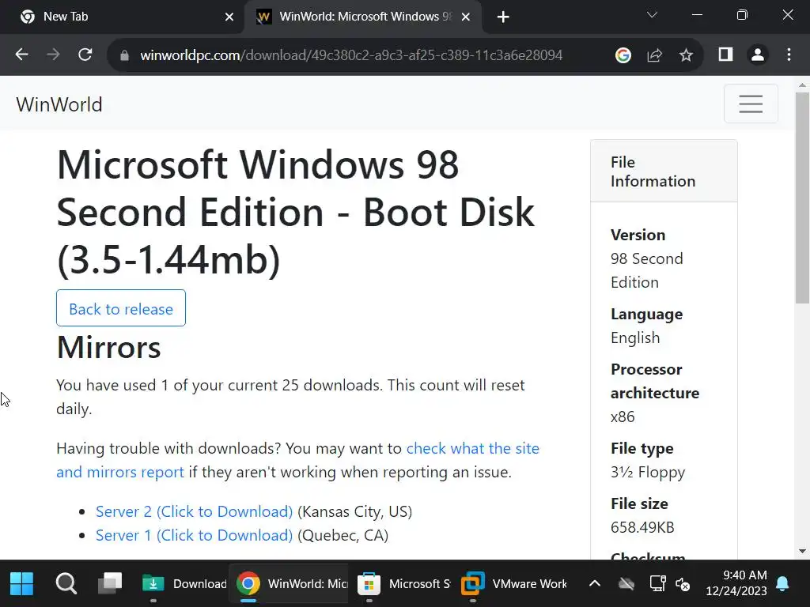This screenshot has height=607, width=810.
Task: Download from Server 1 Quebec mirror
Action: click(194, 535)
